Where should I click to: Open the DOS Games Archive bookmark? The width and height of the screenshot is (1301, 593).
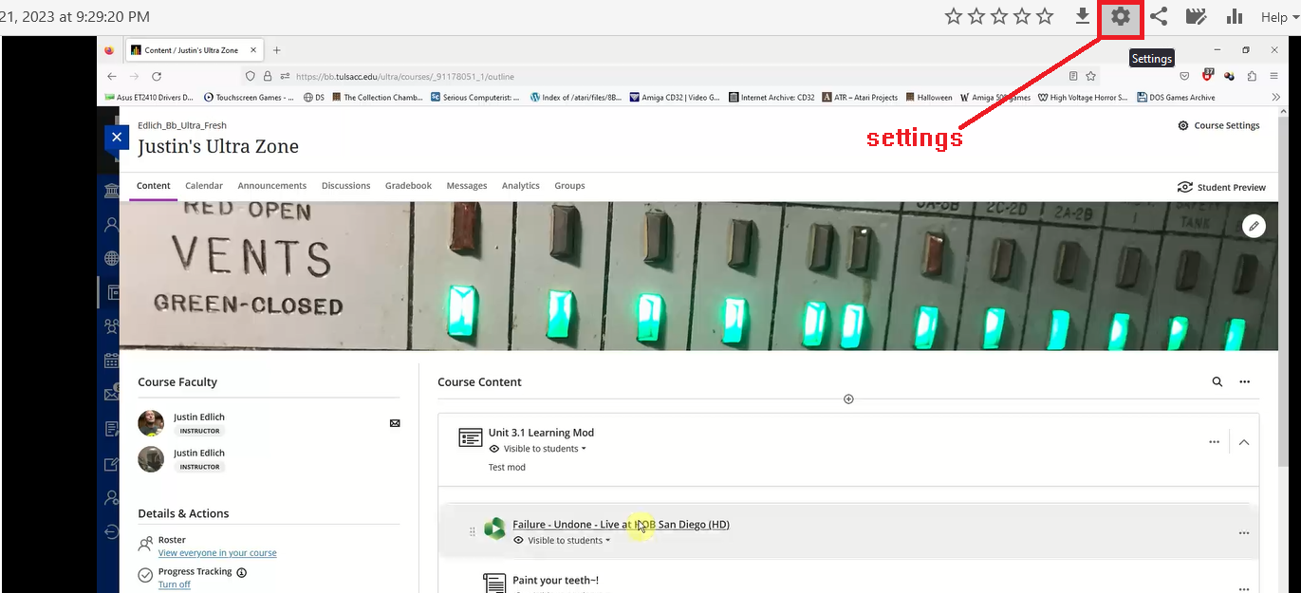tap(1175, 97)
